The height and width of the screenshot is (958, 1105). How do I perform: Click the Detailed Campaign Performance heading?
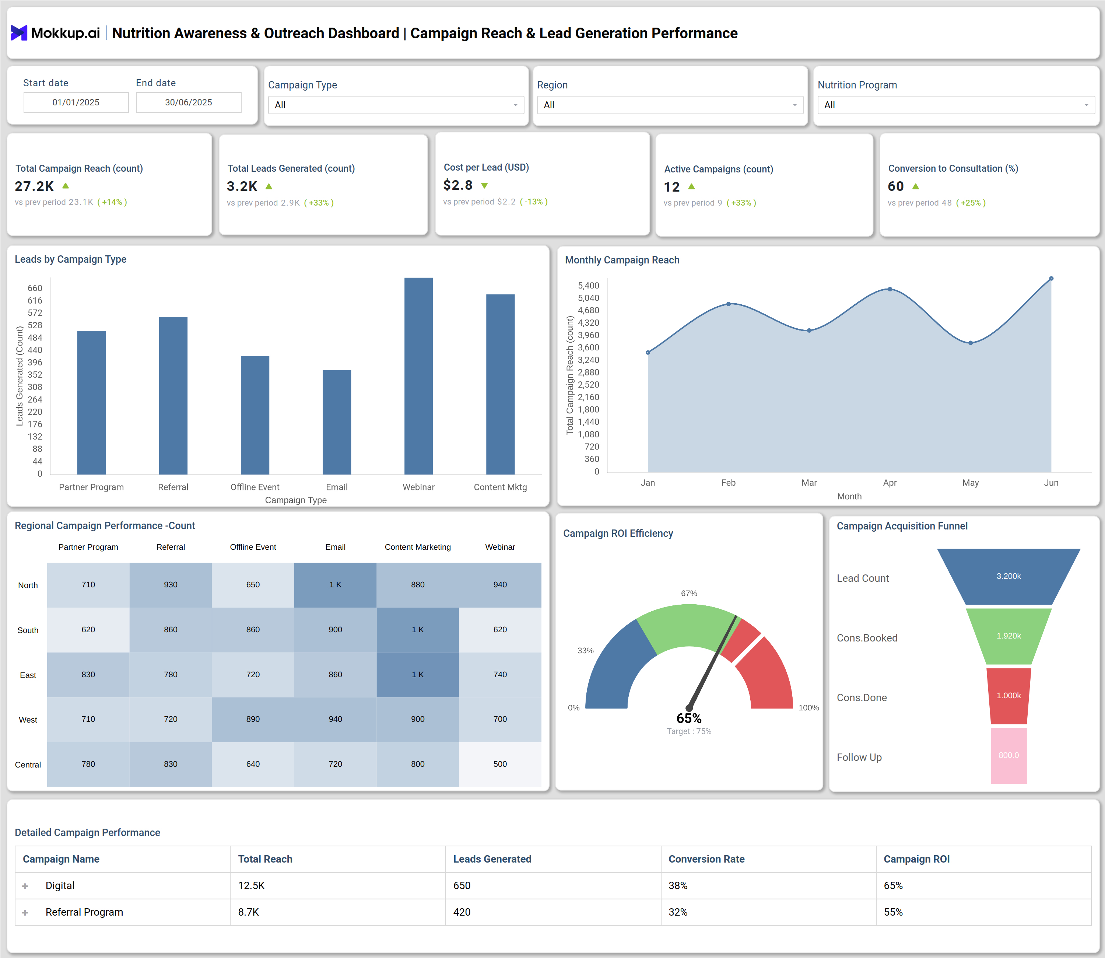(87, 833)
